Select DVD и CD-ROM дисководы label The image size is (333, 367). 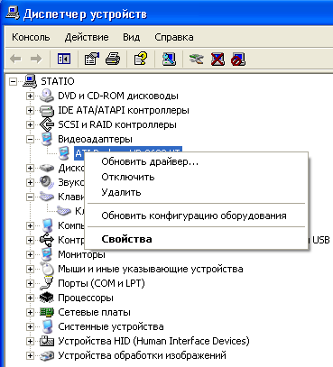tap(118, 96)
